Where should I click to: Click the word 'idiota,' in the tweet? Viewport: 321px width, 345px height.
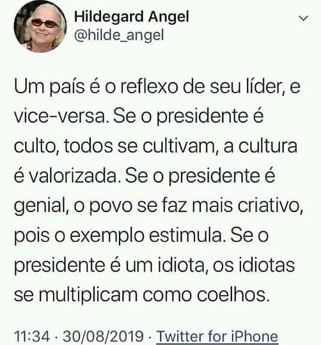point(183,265)
